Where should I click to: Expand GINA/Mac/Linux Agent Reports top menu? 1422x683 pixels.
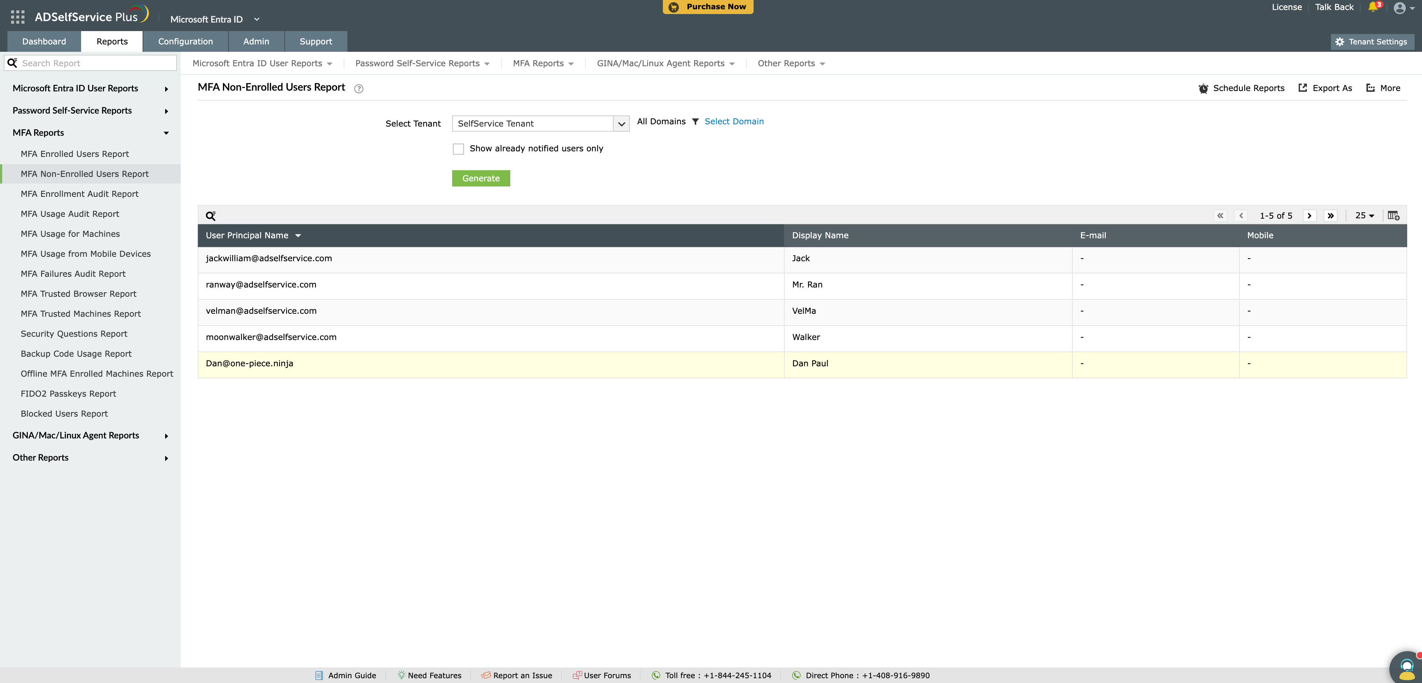[666, 63]
